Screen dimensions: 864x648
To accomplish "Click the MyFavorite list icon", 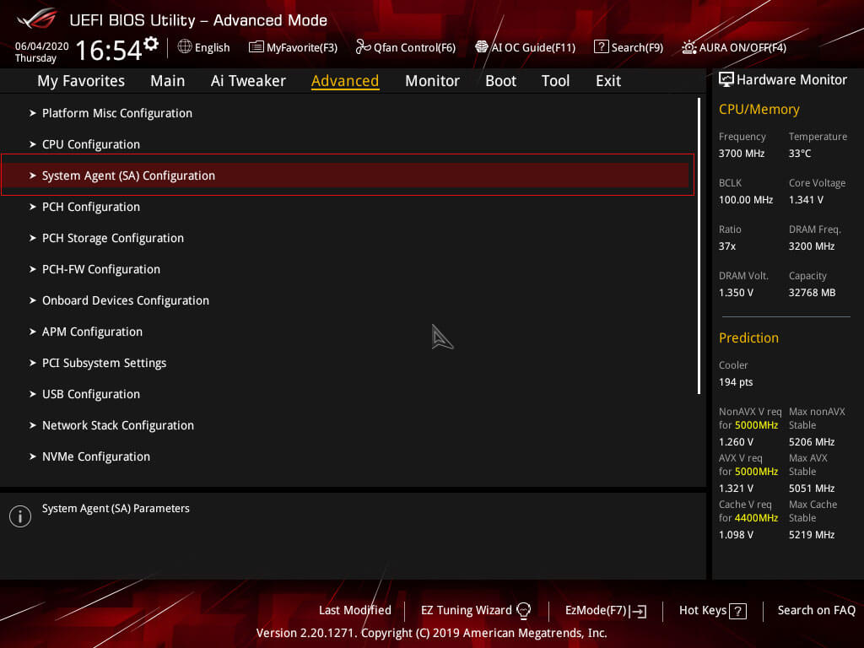I will tap(256, 47).
